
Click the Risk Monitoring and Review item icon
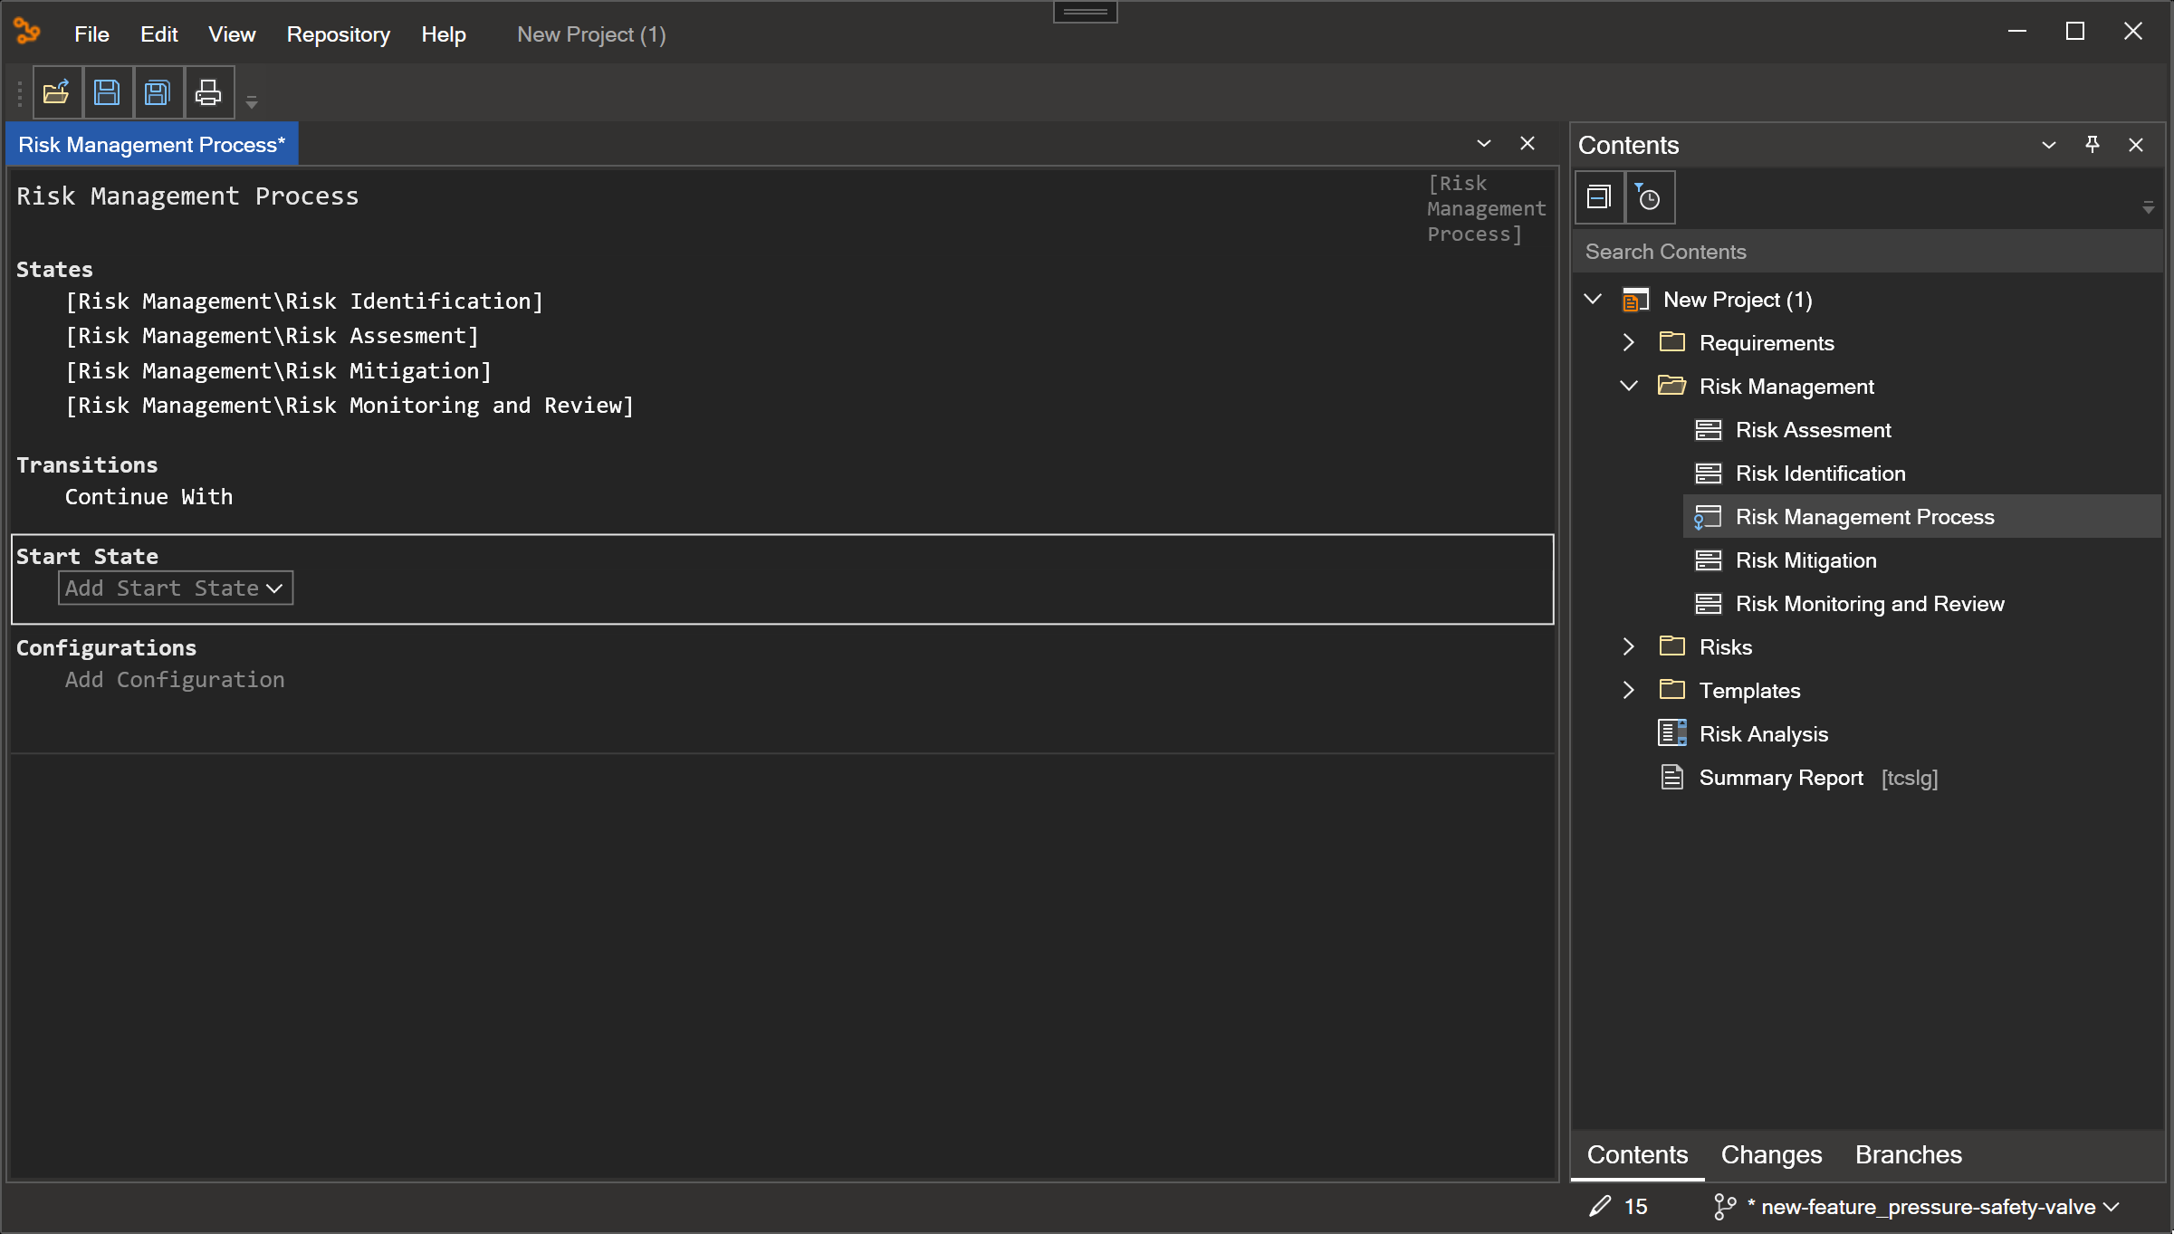pos(1708,604)
